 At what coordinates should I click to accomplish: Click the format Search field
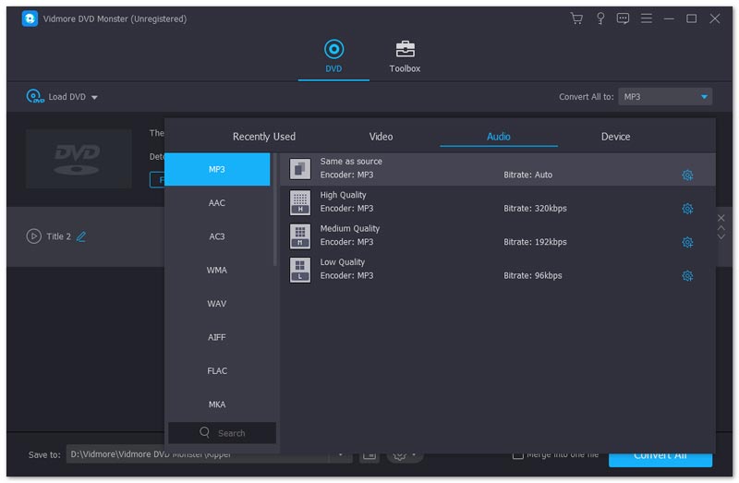[x=222, y=432]
